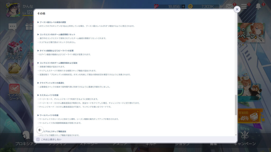Click the back arrow in the notice
The width and height of the screenshot is (271, 152).
coord(40,130)
